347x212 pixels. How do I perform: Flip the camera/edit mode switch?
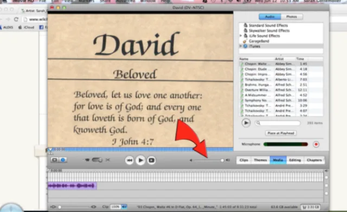click(97, 160)
